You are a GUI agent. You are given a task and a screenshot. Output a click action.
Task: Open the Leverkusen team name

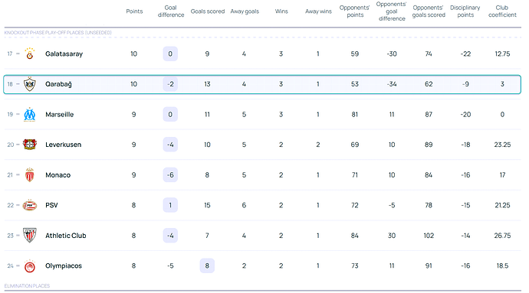pos(64,145)
